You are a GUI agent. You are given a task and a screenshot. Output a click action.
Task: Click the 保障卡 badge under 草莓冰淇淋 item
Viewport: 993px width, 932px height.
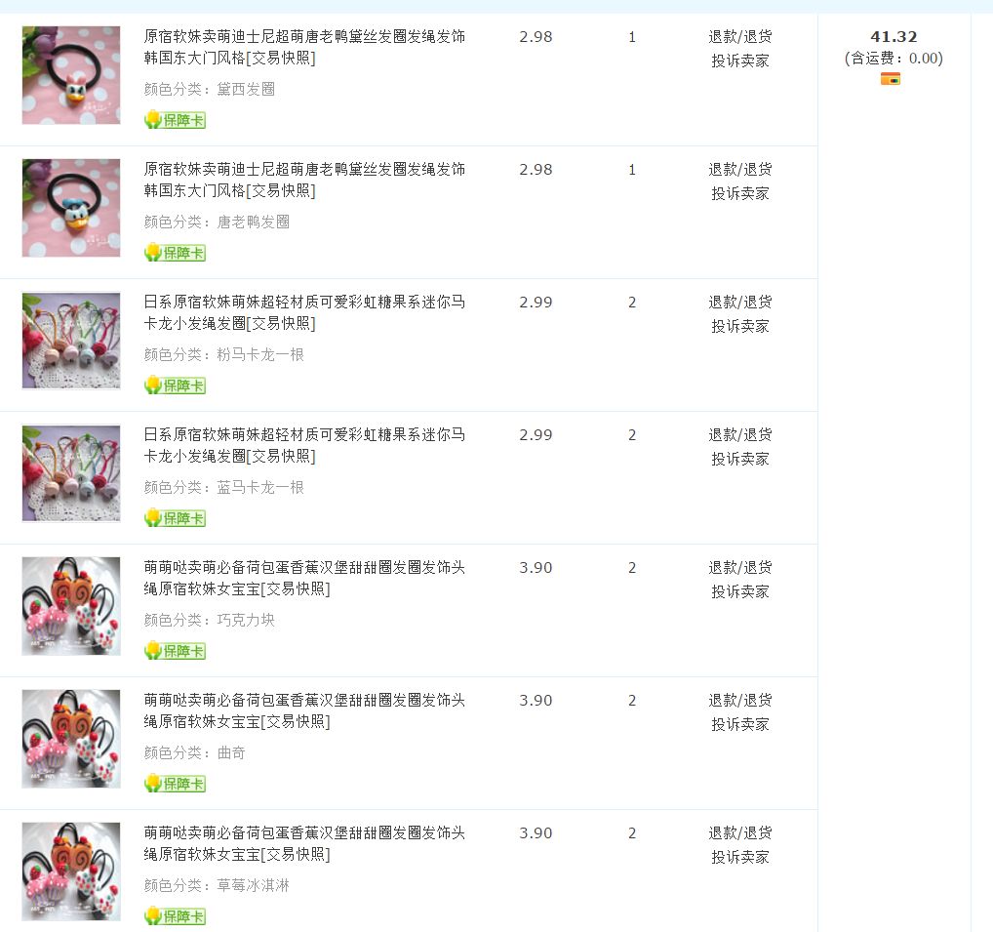(x=175, y=915)
